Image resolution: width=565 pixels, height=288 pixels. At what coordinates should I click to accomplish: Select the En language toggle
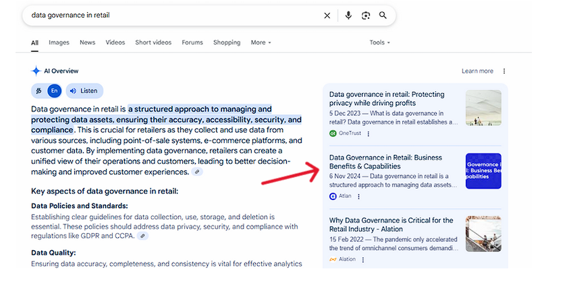coord(55,91)
